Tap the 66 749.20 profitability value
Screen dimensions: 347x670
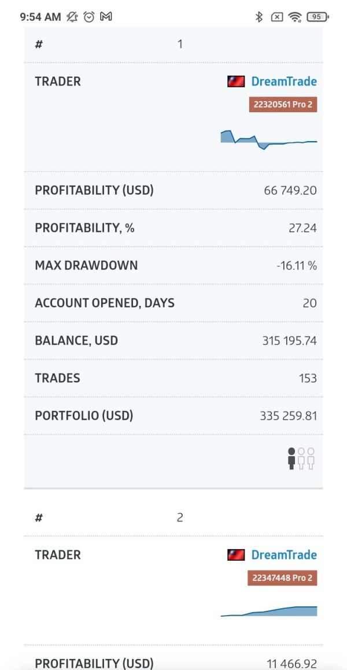(290, 190)
